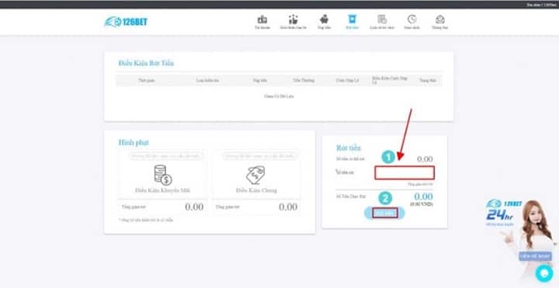The height and width of the screenshot is (288, 559).
Task: Go to the 126BET logo homepage
Action: pyautogui.click(x=126, y=22)
